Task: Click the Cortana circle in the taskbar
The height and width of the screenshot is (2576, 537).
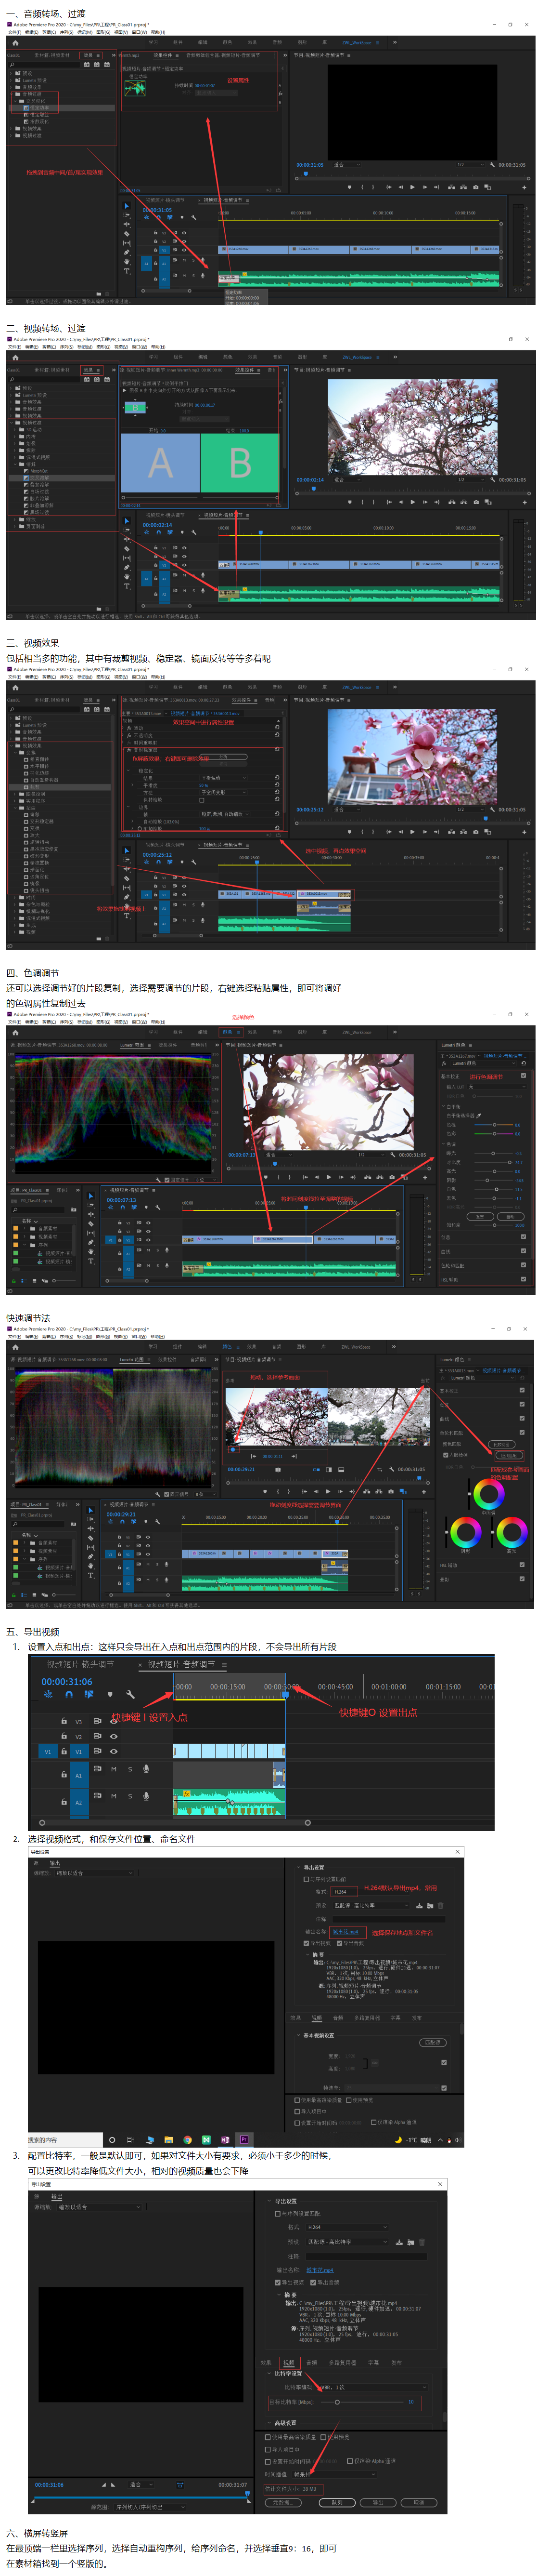Action: (112, 2139)
